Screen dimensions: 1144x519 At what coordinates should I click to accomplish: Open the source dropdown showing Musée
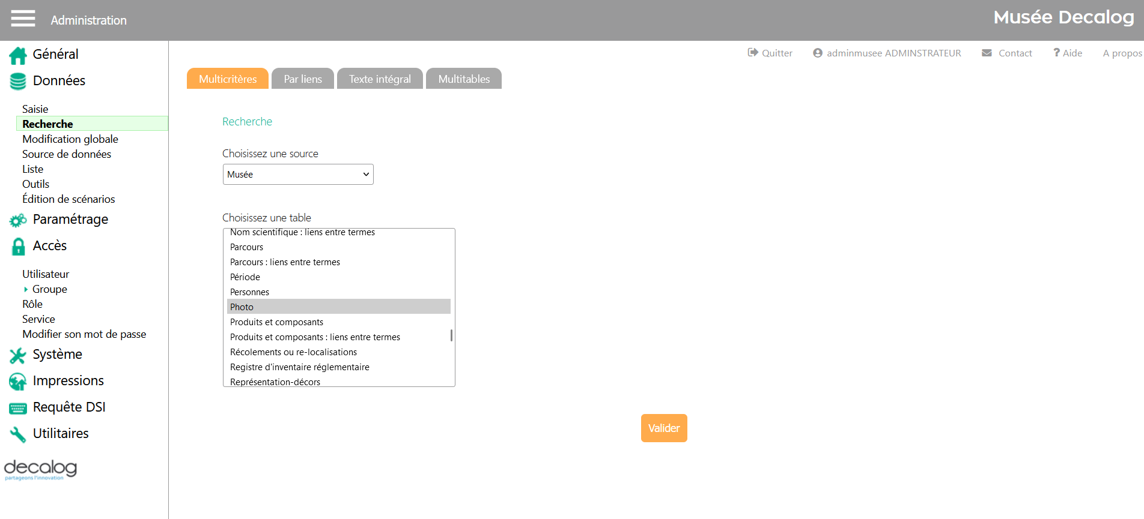(x=298, y=175)
